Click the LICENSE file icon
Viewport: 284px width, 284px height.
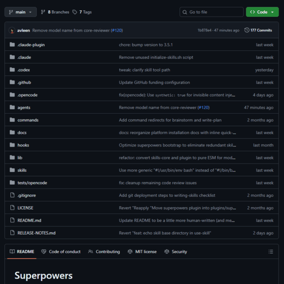[x=12, y=208]
